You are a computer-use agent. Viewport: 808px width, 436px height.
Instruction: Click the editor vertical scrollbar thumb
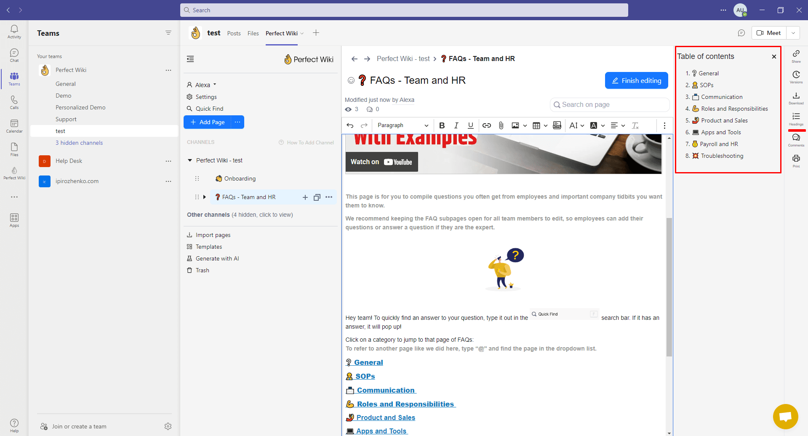pos(669,287)
